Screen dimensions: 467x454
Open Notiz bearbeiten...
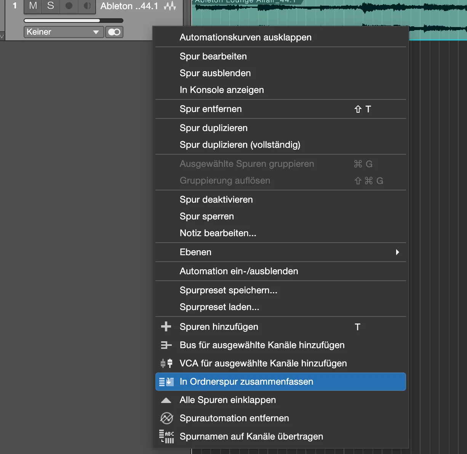click(281, 233)
